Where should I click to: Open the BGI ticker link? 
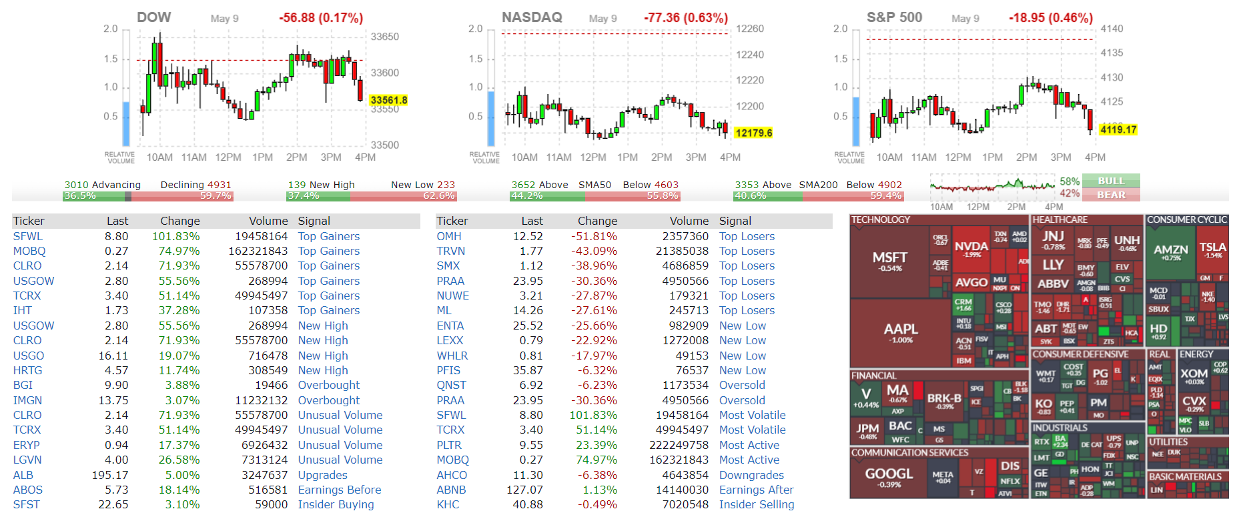click(23, 385)
